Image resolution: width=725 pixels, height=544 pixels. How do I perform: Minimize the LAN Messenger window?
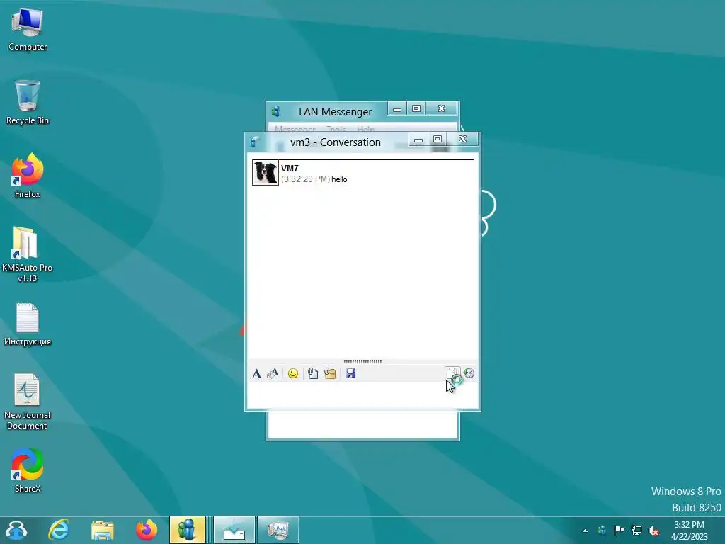397,108
